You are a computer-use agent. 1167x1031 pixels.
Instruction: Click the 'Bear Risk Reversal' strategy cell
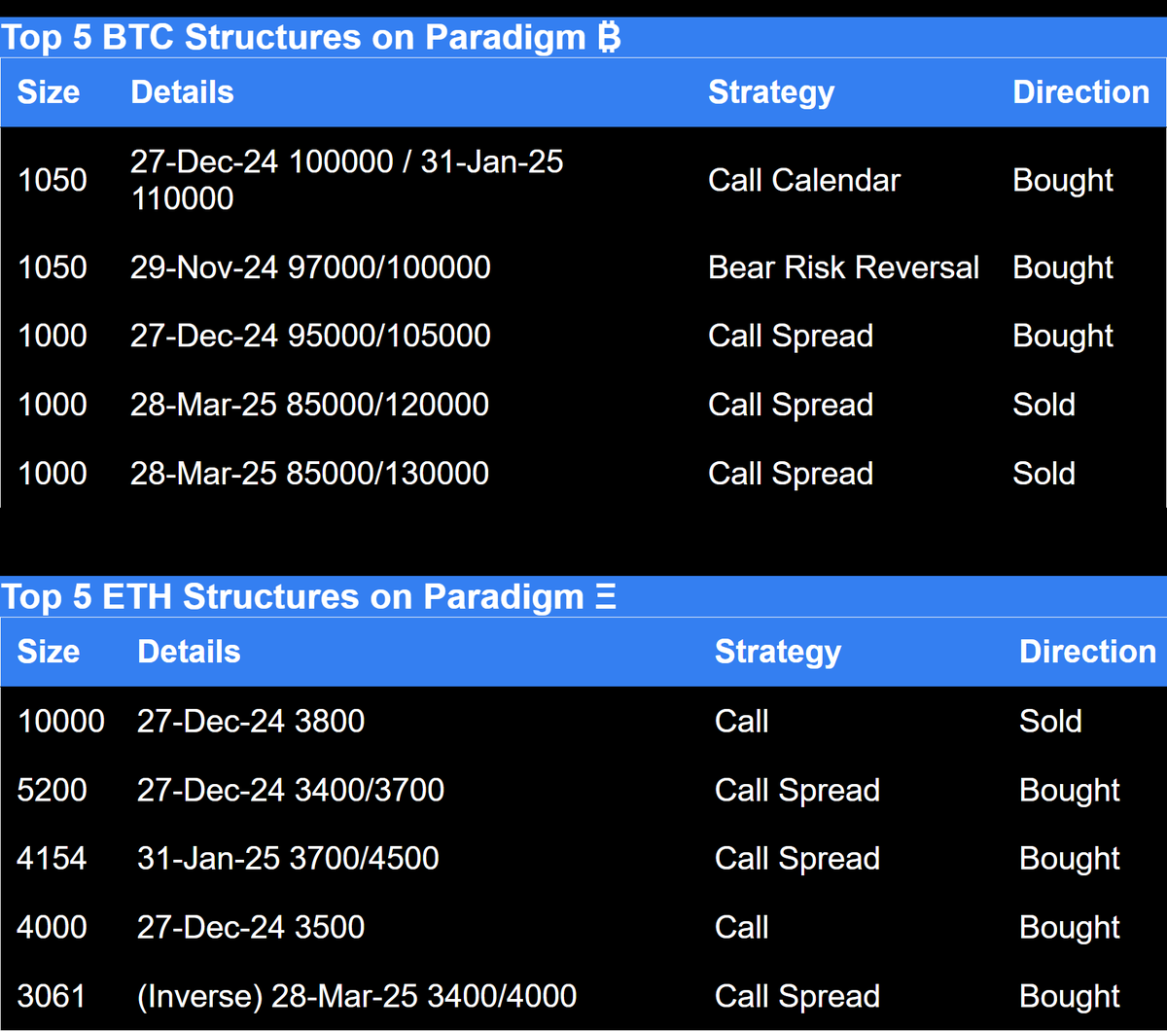pos(843,267)
